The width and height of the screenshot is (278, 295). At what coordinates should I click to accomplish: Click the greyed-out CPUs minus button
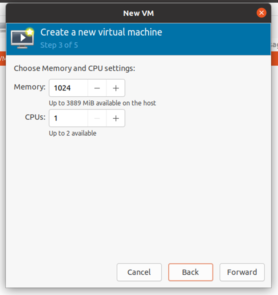[97, 118]
